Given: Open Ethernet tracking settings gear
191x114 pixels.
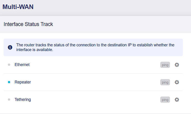Looking at the screenshot, I should [x=177, y=65].
